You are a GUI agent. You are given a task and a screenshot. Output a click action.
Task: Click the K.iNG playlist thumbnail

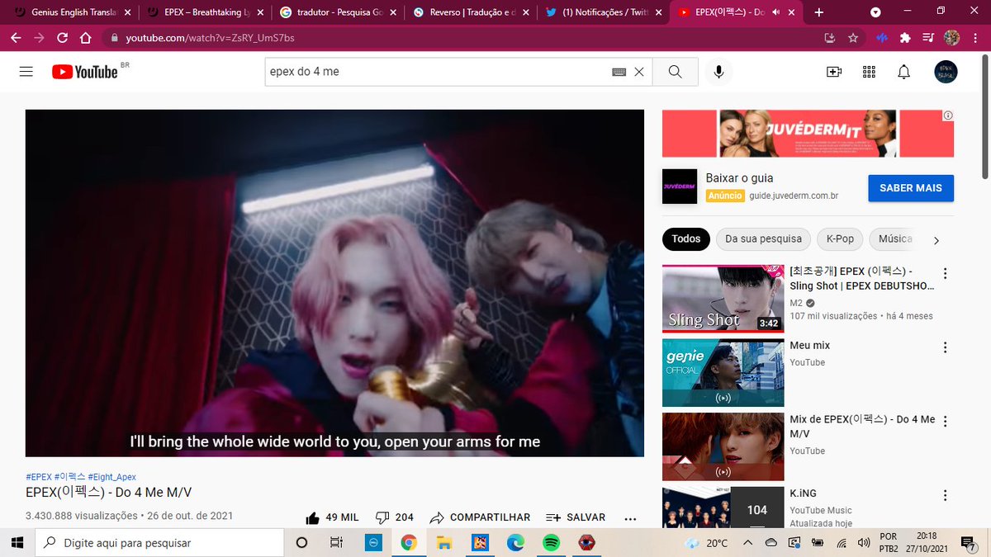pos(723,507)
